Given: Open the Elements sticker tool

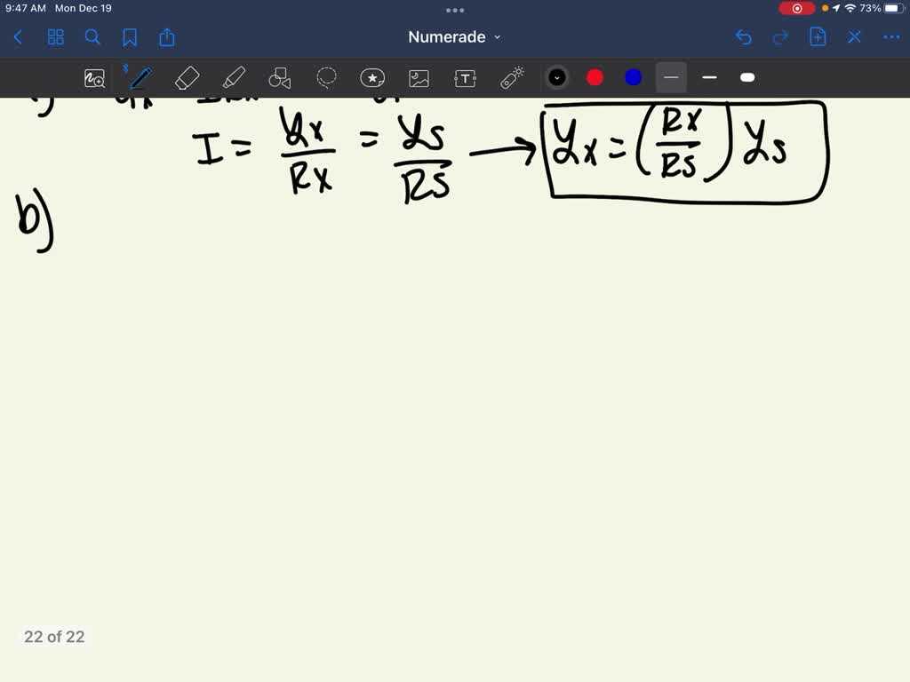Looking at the screenshot, I should (372, 78).
